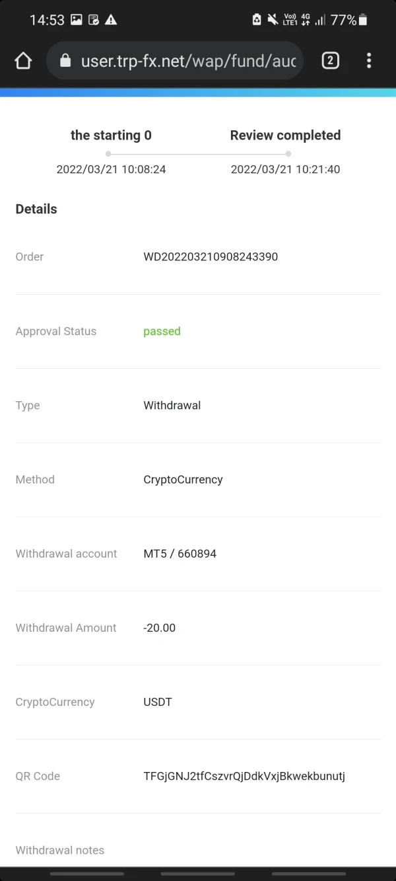The height and width of the screenshot is (881, 396).
Task: Click the padlock icon in address bar
Action: tap(65, 61)
